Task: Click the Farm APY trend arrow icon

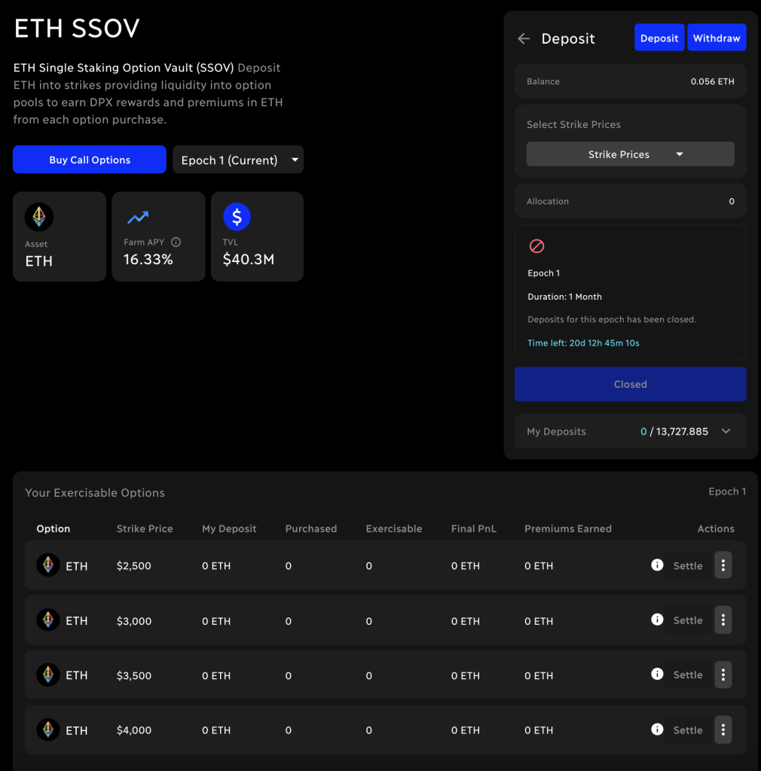Action: tap(138, 218)
